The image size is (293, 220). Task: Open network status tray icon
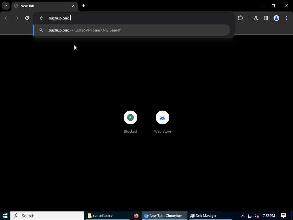pos(250,216)
